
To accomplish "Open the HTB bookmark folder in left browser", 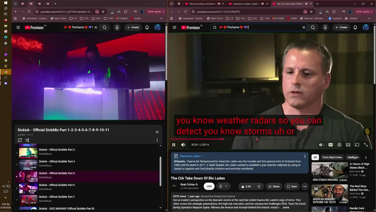I will coord(84,18).
